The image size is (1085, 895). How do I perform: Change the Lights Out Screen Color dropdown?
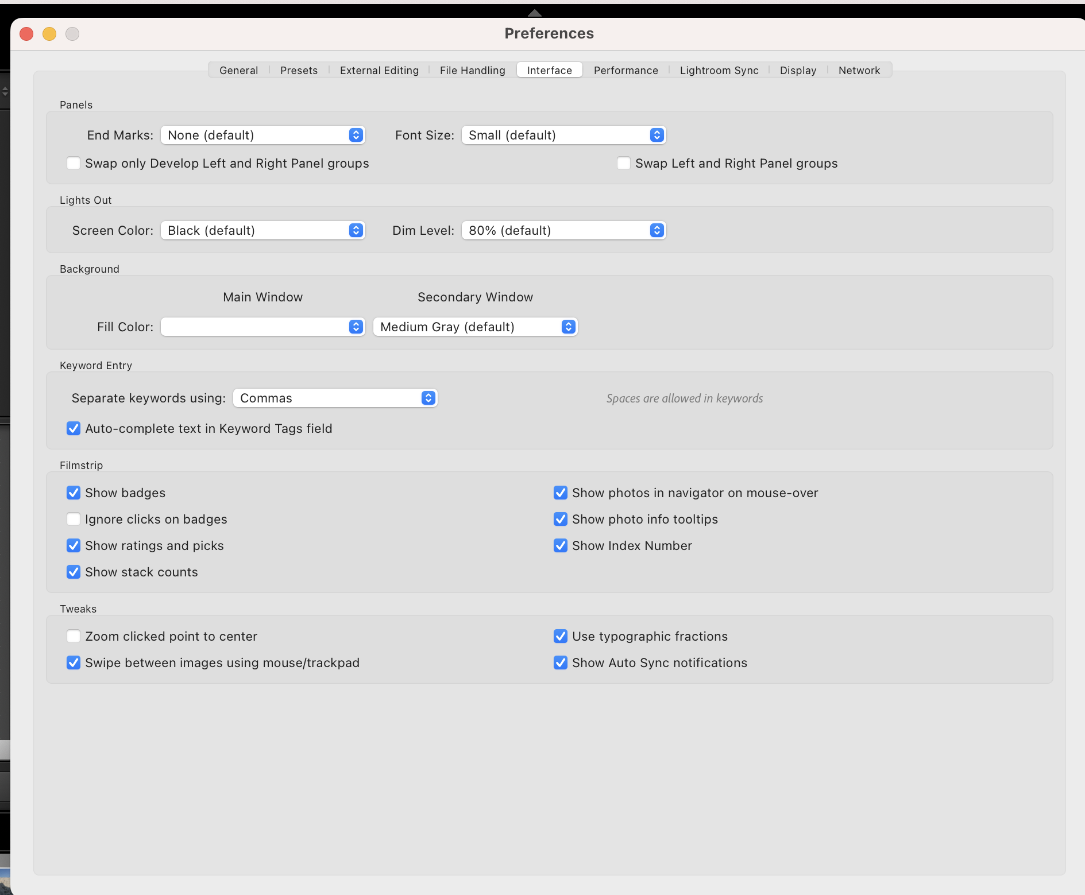(x=262, y=230)
